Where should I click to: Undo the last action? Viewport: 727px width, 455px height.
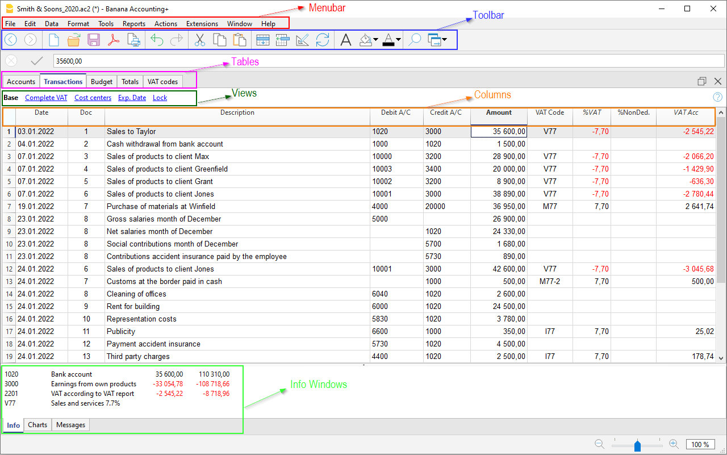(x=157, y=40)
